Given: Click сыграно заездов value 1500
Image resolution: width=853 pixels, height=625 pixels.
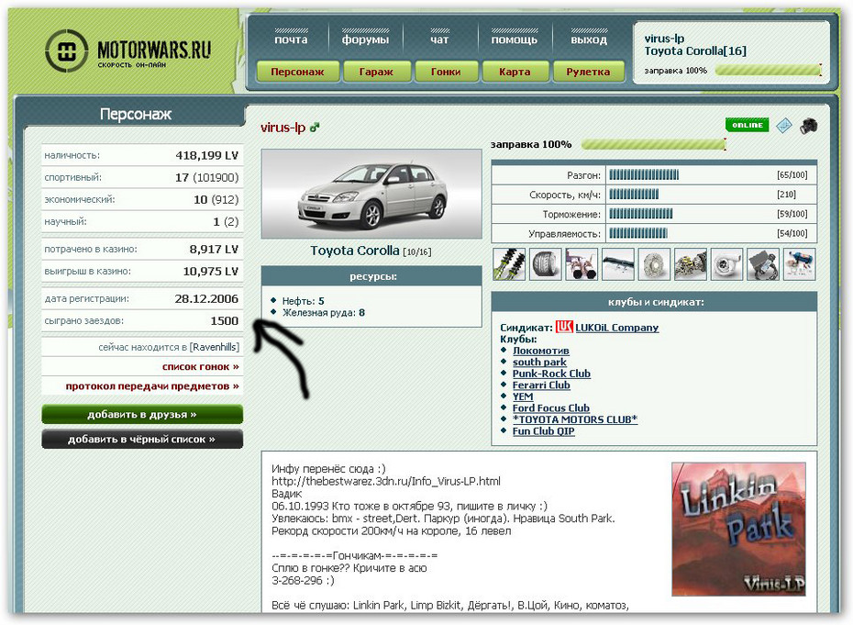Looking at the screenshot, I should 224,321.
